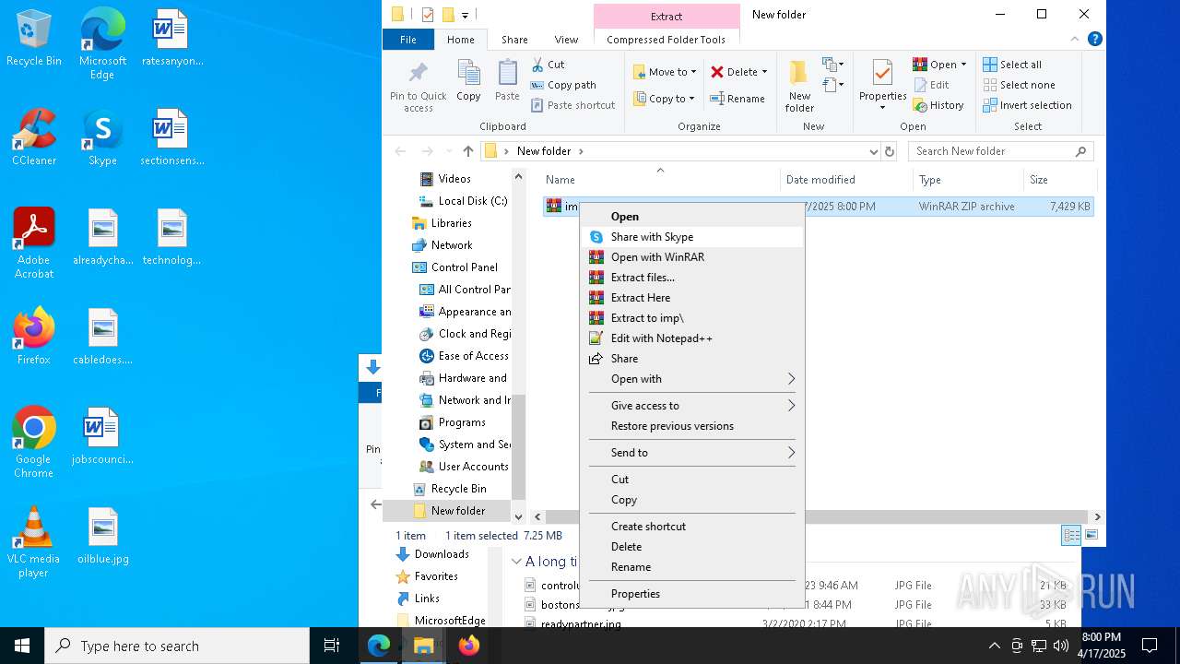Viewport: 1180px width, 664px height.
Task: Open the Copy to dropdown
Action: coord(665,99)
